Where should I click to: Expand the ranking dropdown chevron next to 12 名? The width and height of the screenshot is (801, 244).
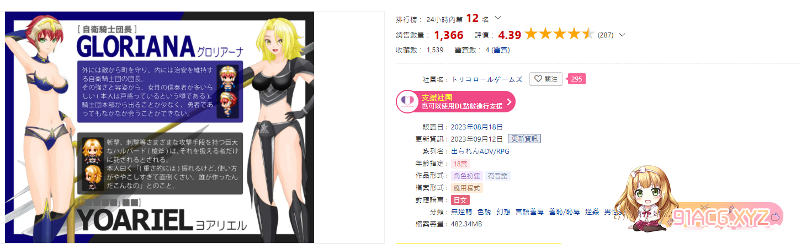(x=498, y=19)
